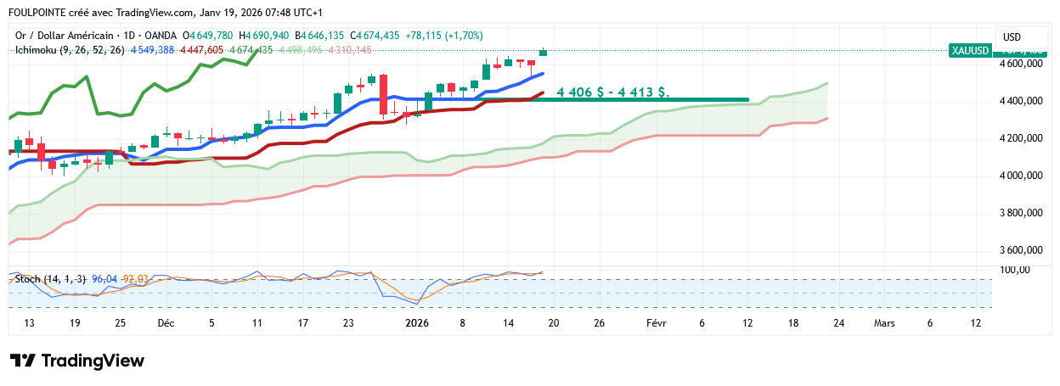Click the Mars date axis label
The width and height of the screenshot is (1060, 386).
click(885, 323)
